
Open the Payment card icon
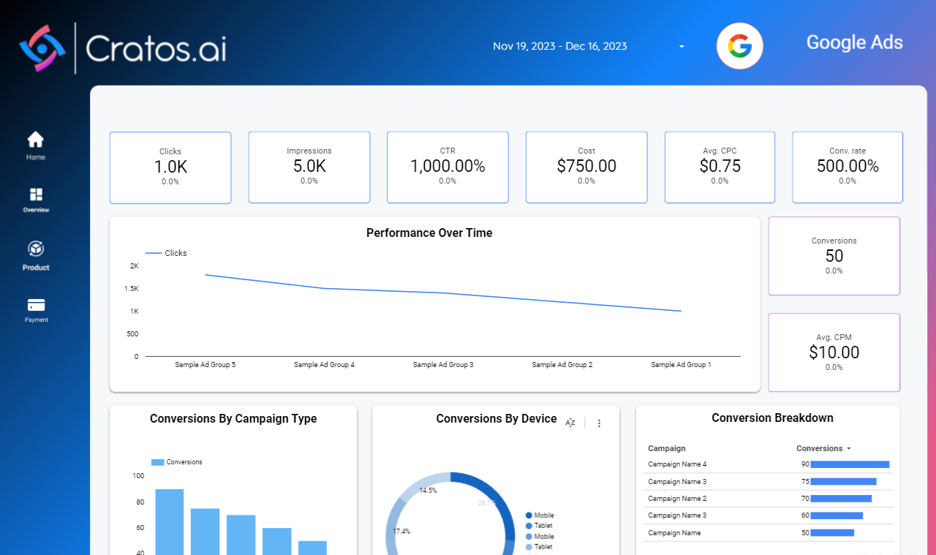click(x=36, y=305)
